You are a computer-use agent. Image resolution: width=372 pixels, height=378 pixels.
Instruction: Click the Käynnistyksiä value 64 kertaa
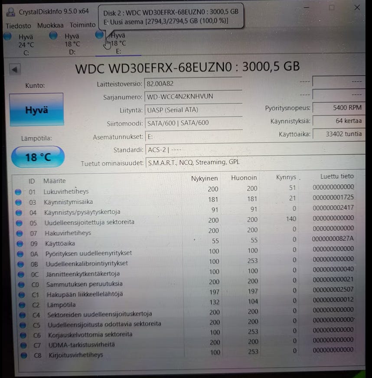coord(339,121)
